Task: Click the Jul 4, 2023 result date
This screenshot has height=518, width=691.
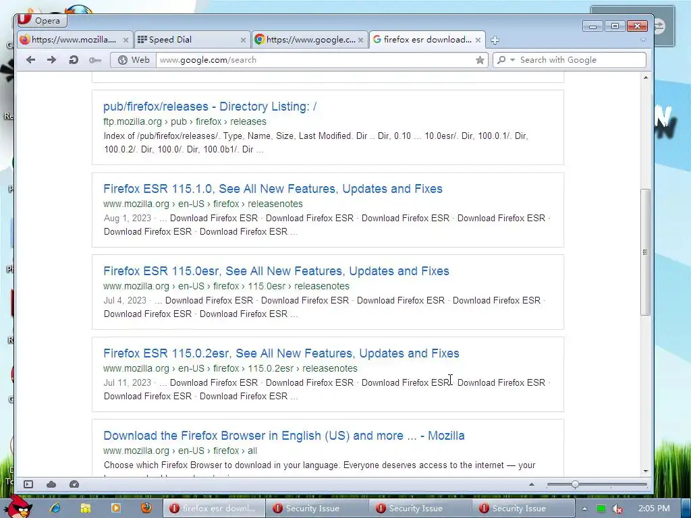Action: [x=125, y=300]
